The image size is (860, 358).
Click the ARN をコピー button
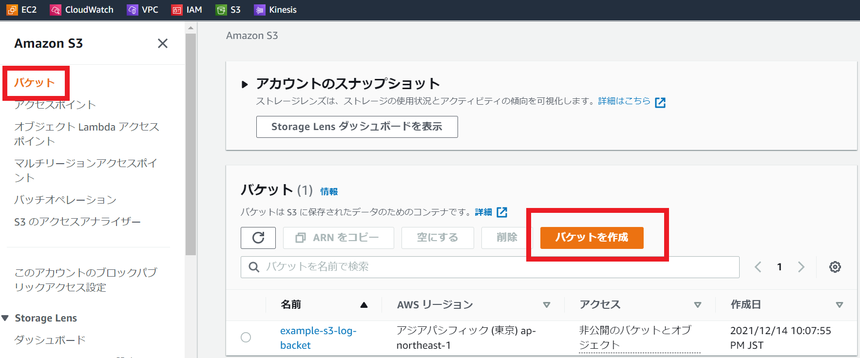tap(339, 238)
